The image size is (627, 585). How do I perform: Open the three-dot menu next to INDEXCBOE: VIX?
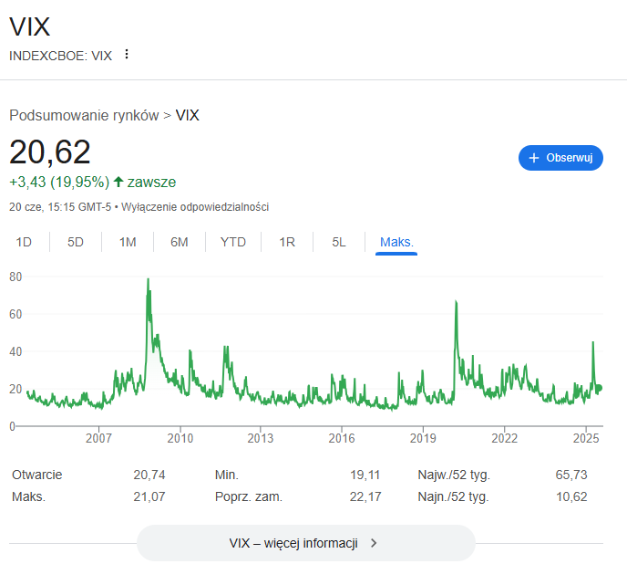coord(127,54)
